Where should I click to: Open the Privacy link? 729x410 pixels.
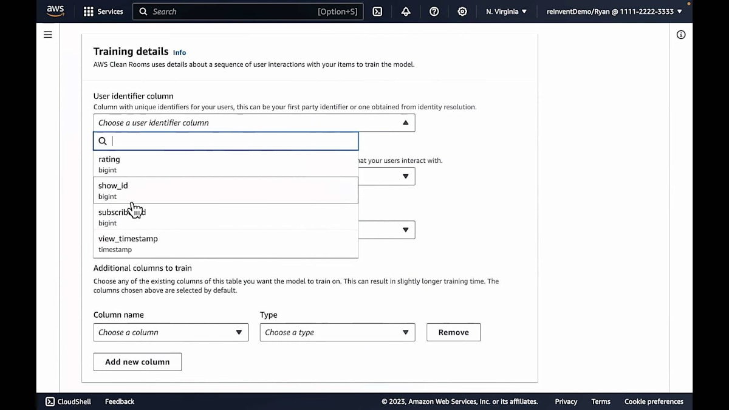[x=566, y=401]
